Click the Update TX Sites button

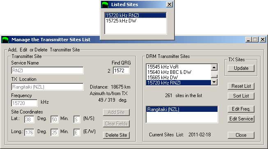coord(241,68)
